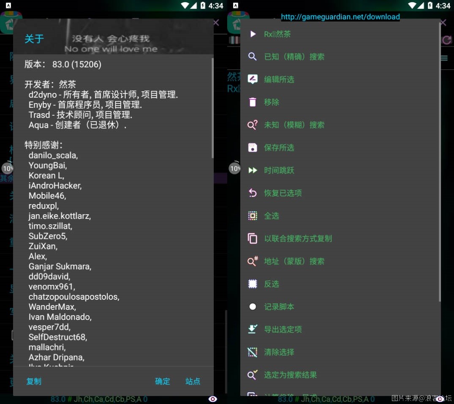Click the address mask search icon
The image size is (454, 404).
pos(253,261)
